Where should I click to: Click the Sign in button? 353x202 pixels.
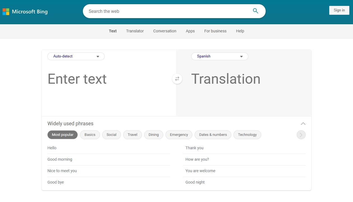339,10
